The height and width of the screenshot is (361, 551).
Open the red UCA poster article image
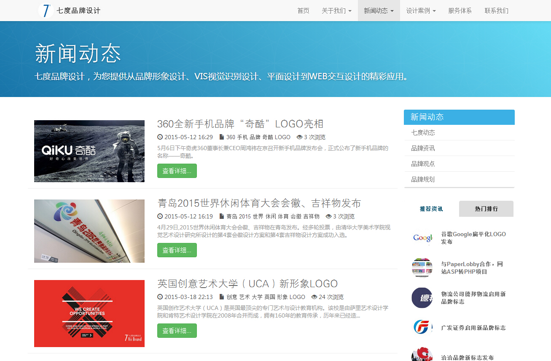[89, 313]
